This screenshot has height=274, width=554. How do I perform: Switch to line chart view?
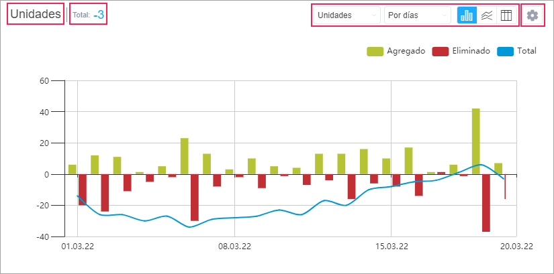click(x=487, y=15)
